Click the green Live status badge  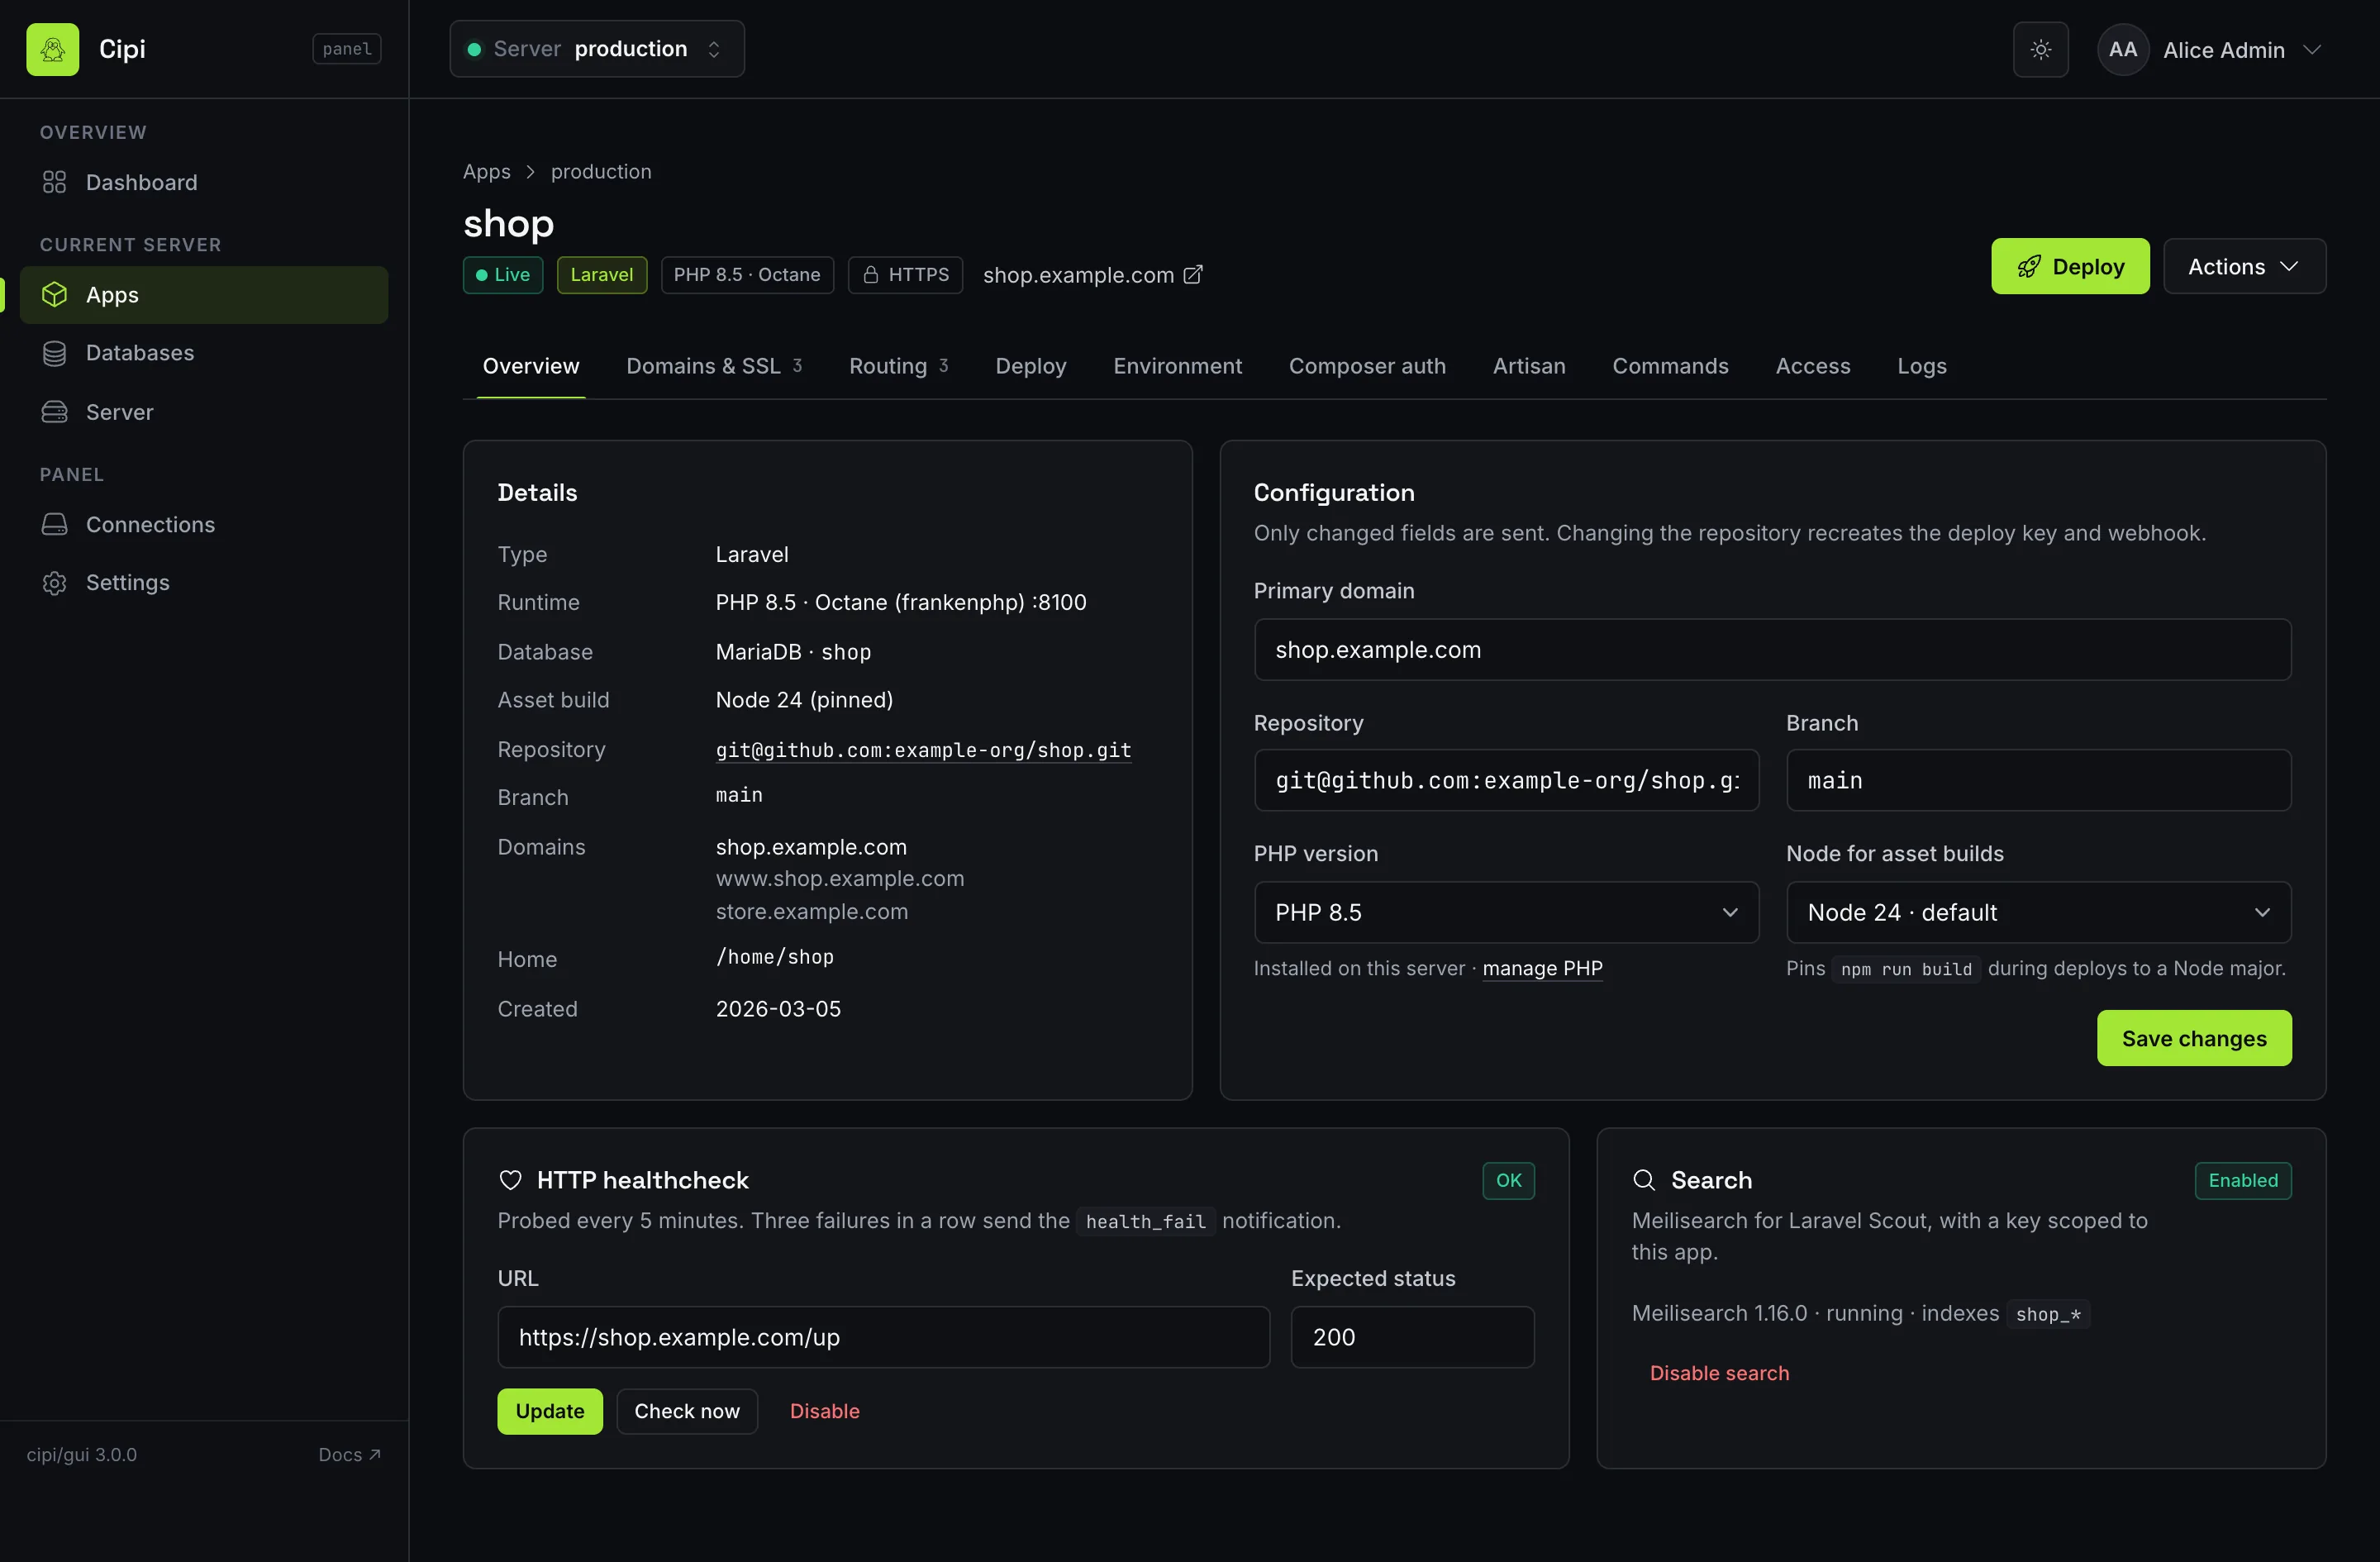pyautogui.click(x=503, y=274)
